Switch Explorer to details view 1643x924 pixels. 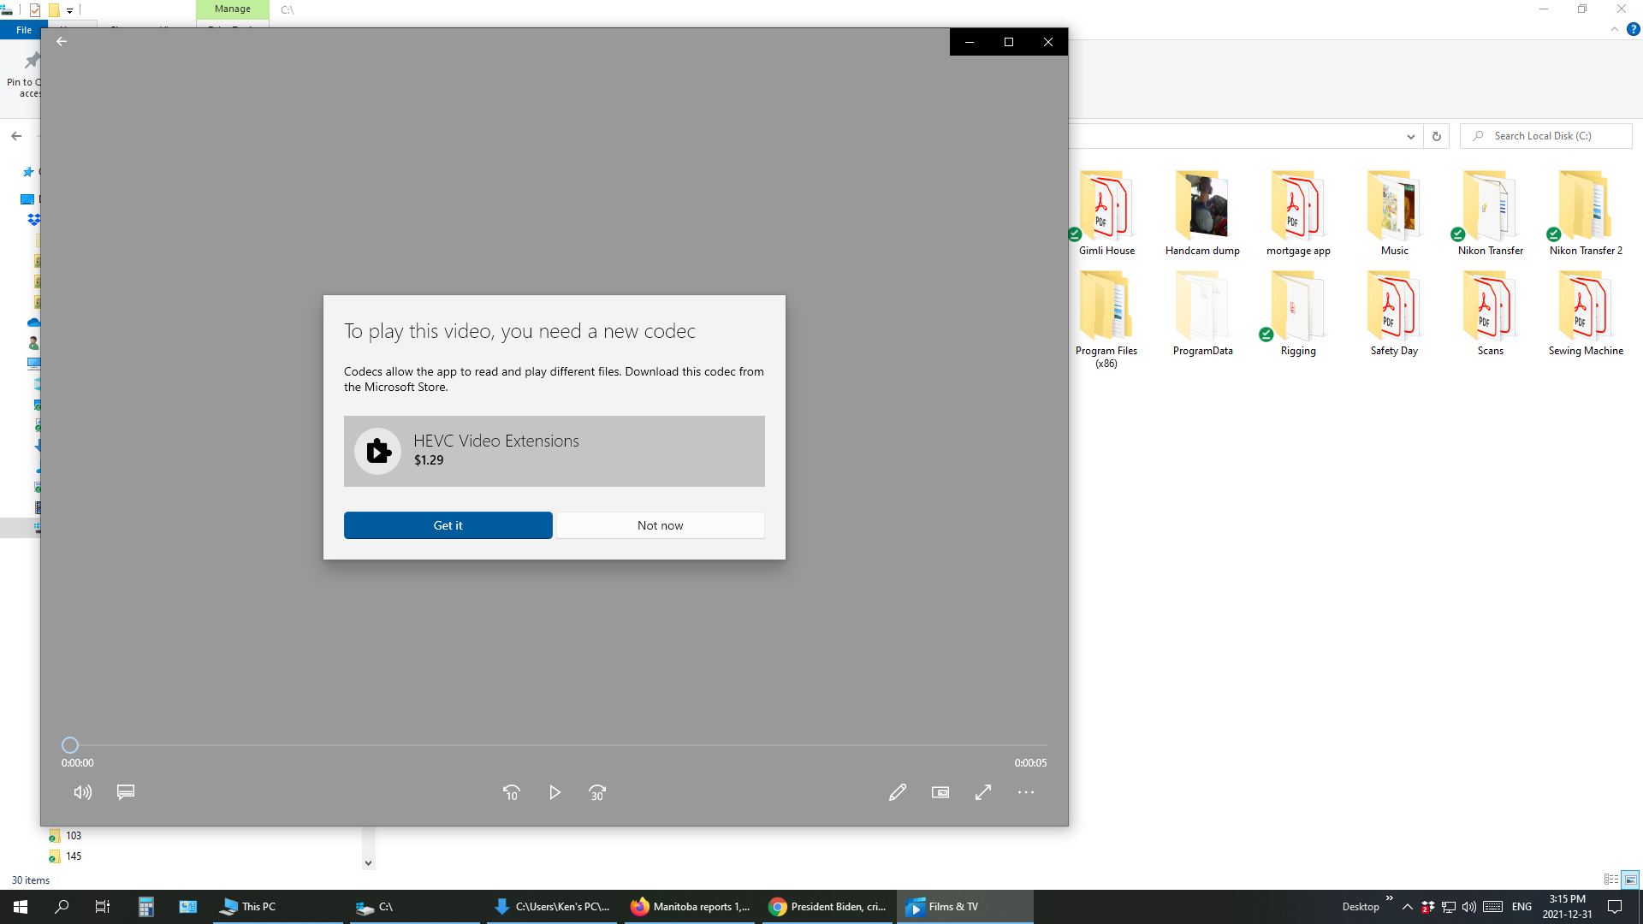[1611, 880]
